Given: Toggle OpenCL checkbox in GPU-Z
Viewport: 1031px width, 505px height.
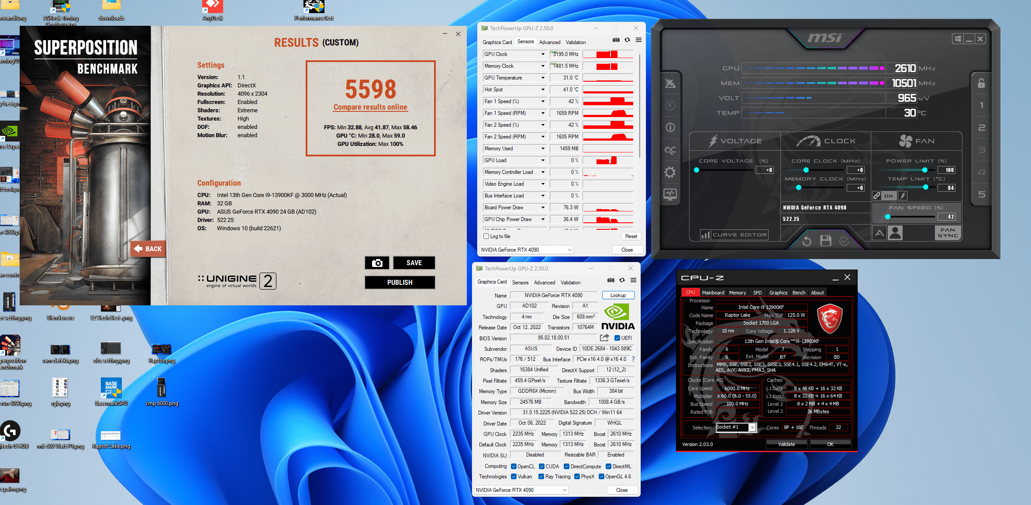Looking at the screenshot, I should click(x=514, y=467).
